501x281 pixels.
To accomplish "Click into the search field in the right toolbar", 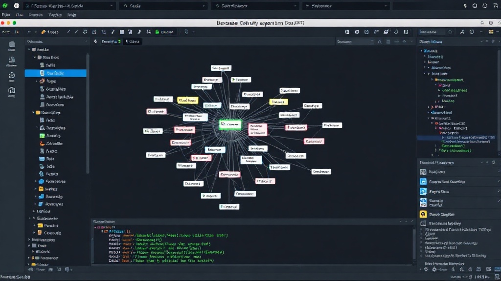I will tap(432, 32).
